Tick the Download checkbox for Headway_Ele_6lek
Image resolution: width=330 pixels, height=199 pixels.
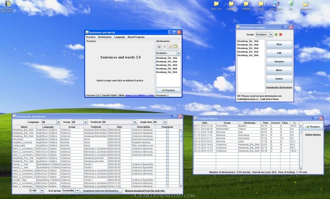click(167, 130)
